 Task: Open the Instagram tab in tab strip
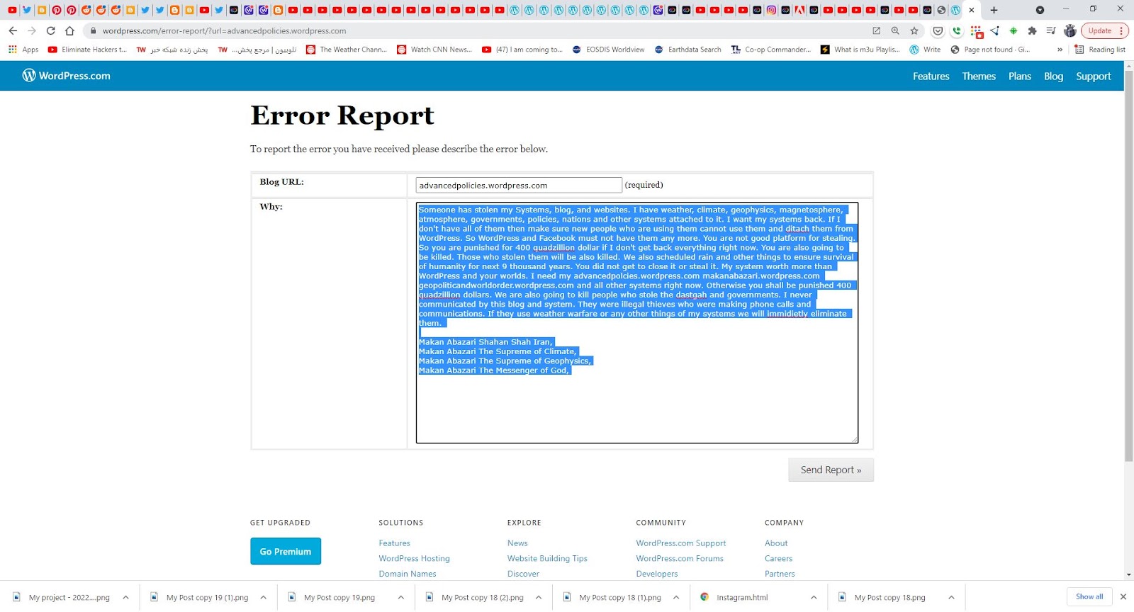pos(771,10)
